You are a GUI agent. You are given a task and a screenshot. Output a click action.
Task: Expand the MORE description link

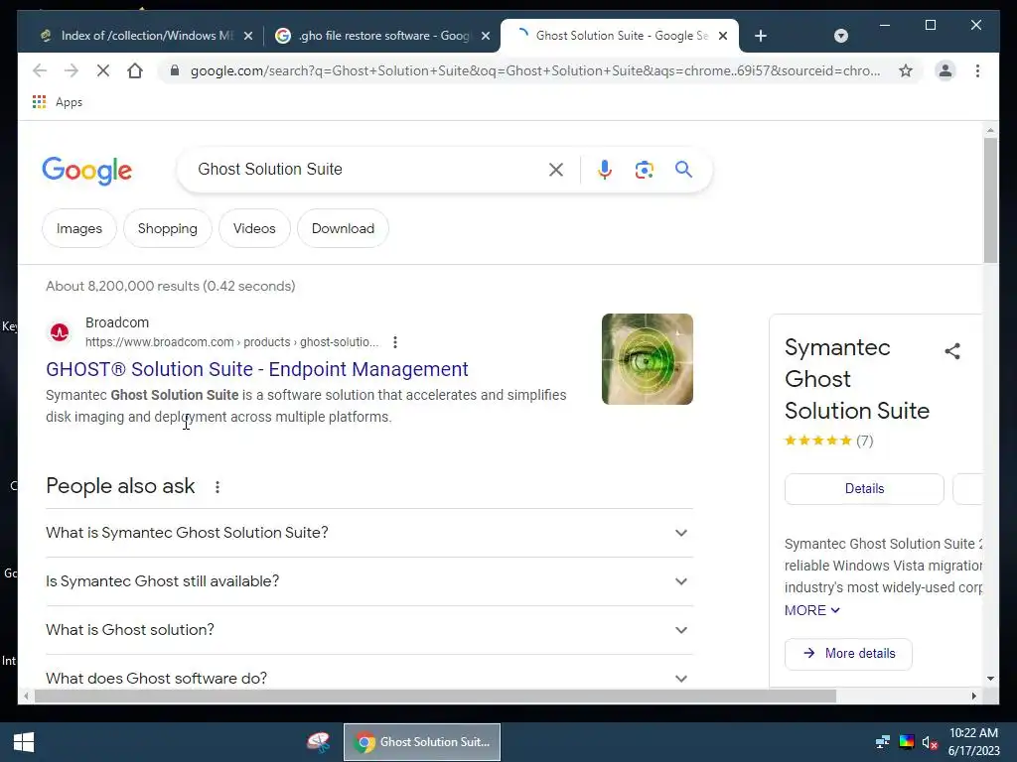[x=812, y=610]
